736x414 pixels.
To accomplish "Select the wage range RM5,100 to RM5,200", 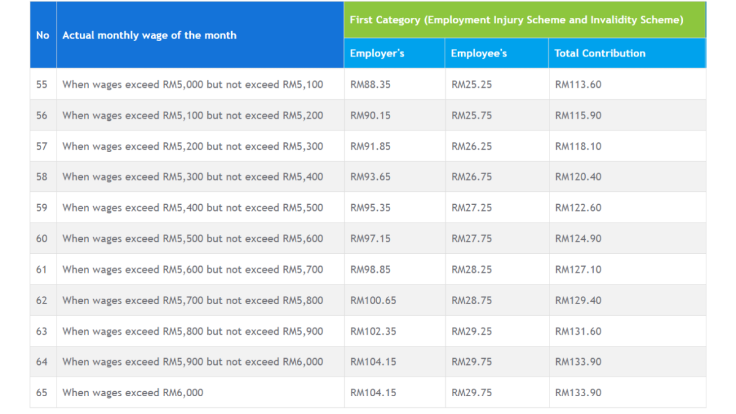I will (193, 115).
